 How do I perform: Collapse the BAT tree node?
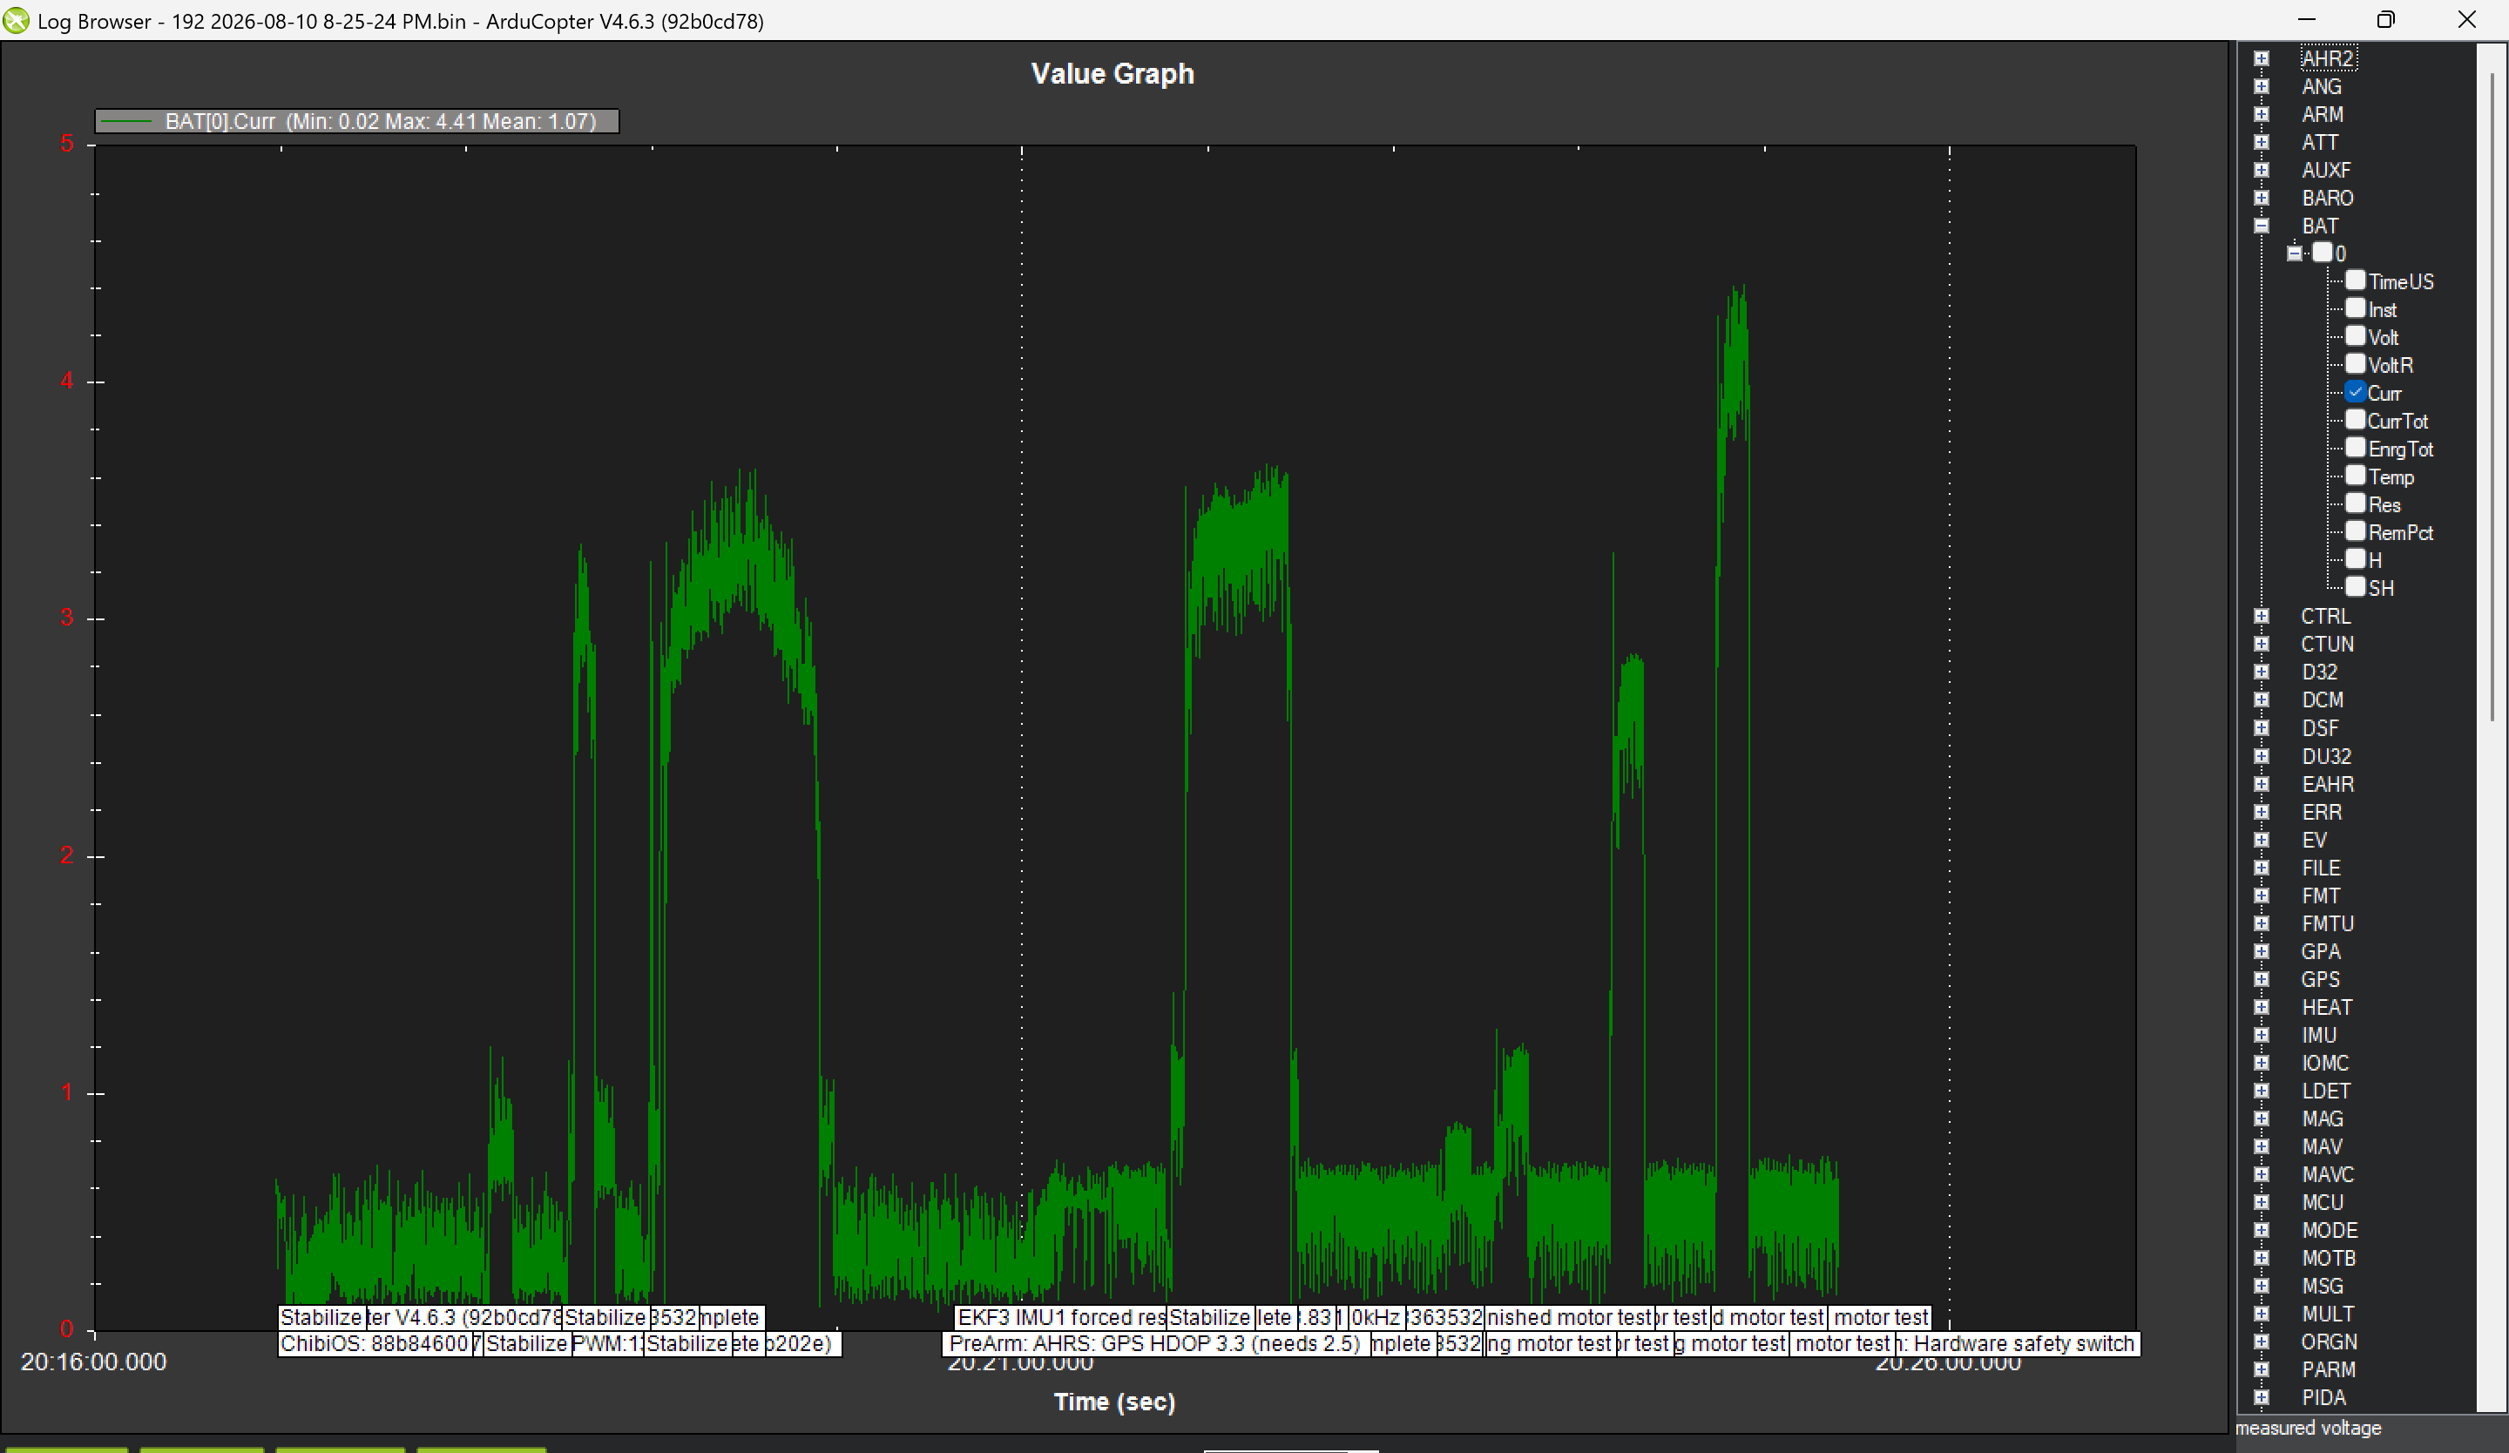(x=2261, y=226)
